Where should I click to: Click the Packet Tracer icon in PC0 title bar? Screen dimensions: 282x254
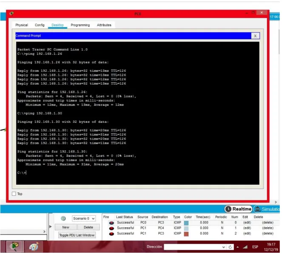click(11, 13)
